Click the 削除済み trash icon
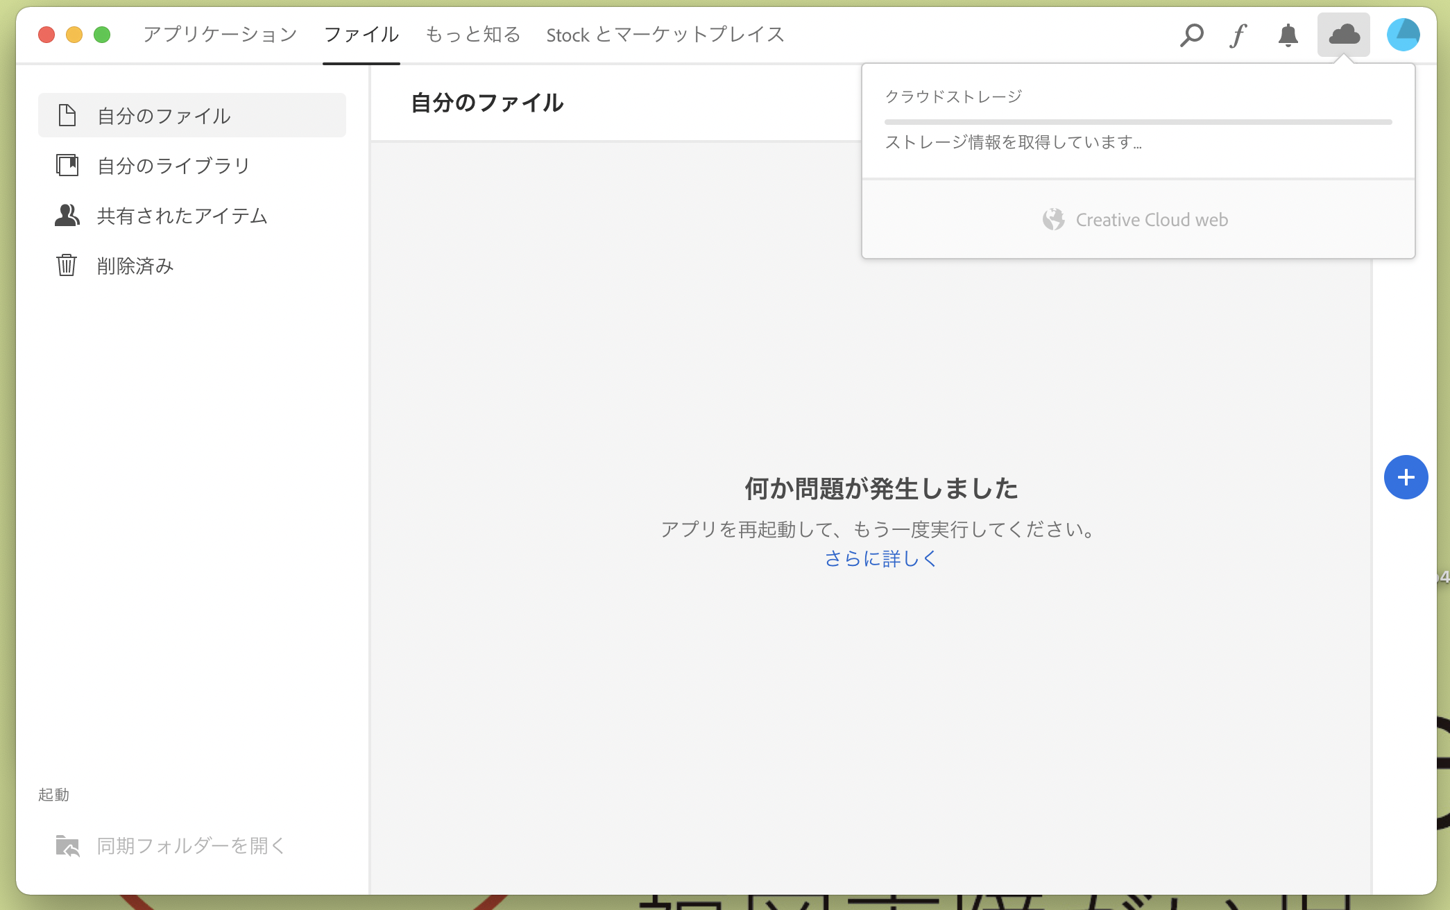 (x=67, y=265)
